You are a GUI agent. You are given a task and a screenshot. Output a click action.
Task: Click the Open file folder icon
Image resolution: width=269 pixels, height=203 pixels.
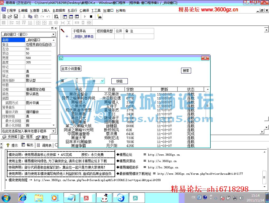[10, 16]
